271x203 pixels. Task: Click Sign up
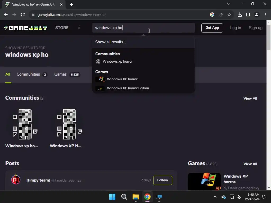pos(256,28)
